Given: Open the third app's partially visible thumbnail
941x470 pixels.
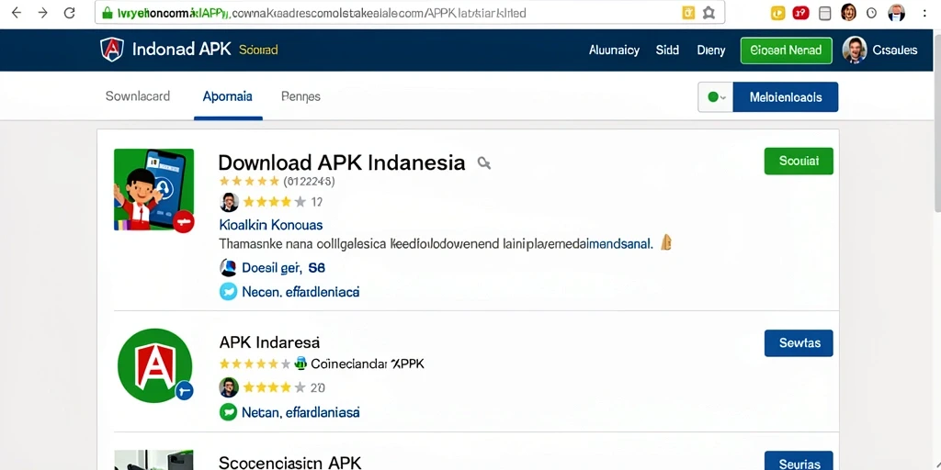Looking at the screenshot, I should 153,460.
